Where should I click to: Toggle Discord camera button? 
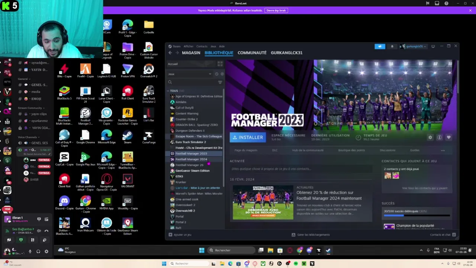pos(9,240)
